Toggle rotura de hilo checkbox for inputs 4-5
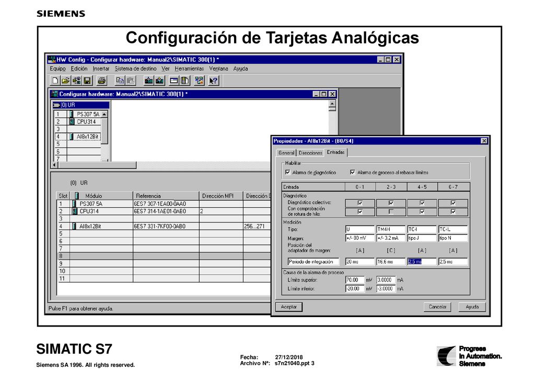This screenshot has width=535, height=371. 422,212
